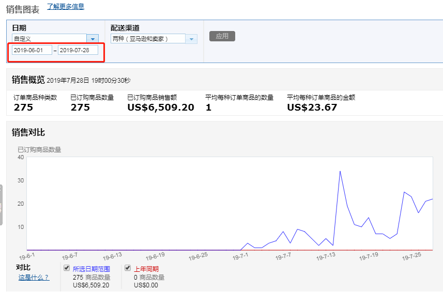Click the 已订购商品数量 overview label
Viewport: 443px width, 292px height.
pos(92,98)
